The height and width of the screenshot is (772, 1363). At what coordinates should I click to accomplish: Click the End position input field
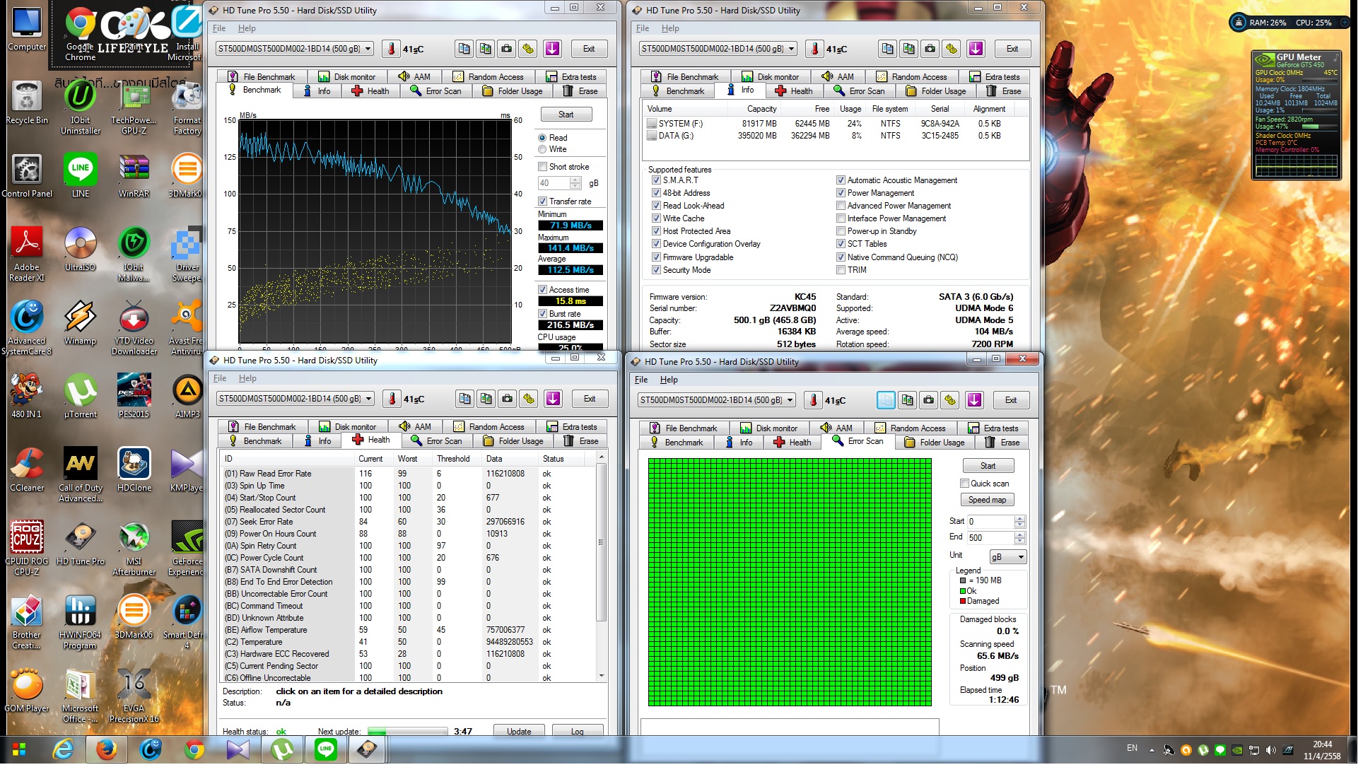(990, 538)
